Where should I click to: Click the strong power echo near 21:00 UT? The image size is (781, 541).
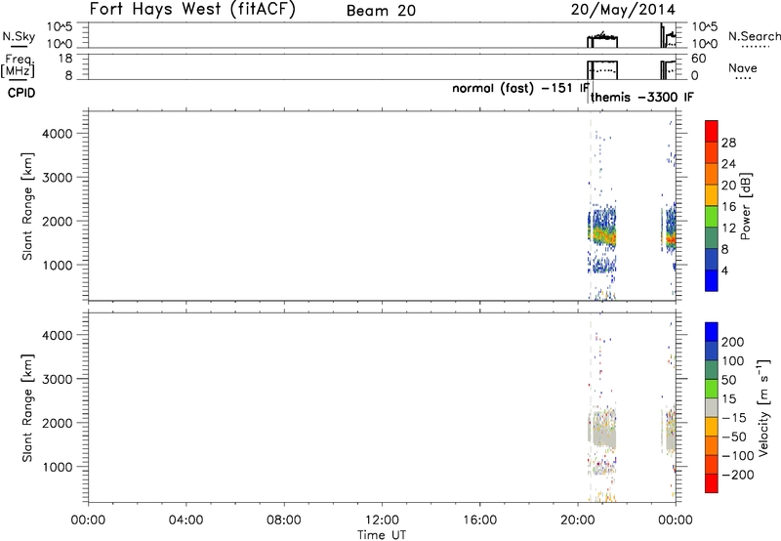tap(606, 235)
